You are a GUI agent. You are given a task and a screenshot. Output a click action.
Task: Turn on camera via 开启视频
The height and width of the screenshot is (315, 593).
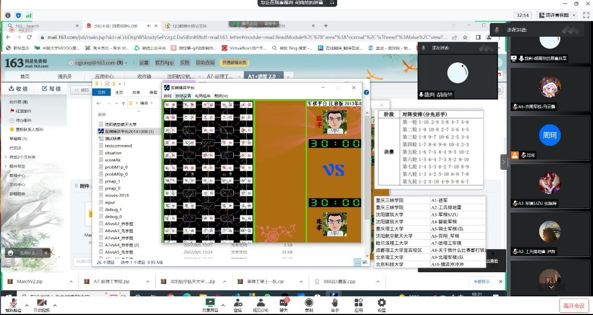pyautogui.click(x=42, y=305)
